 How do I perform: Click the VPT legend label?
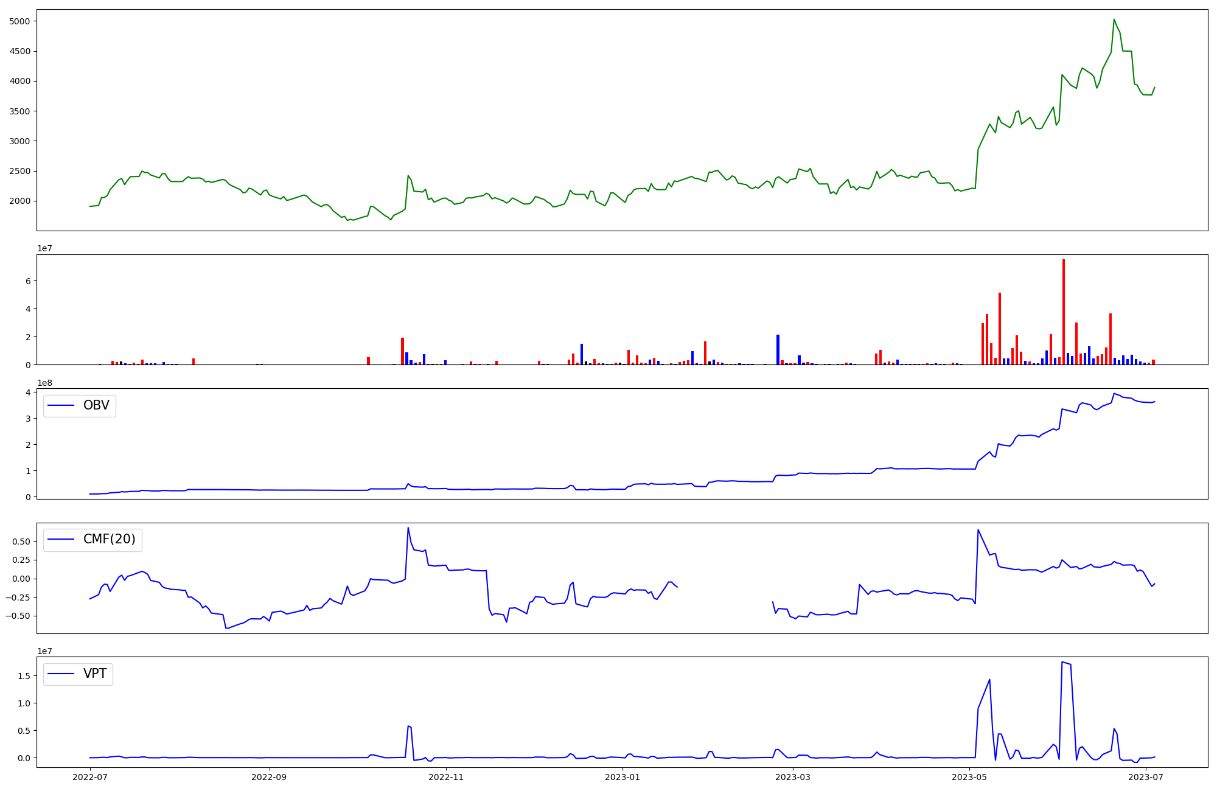(x=95, y=674)
